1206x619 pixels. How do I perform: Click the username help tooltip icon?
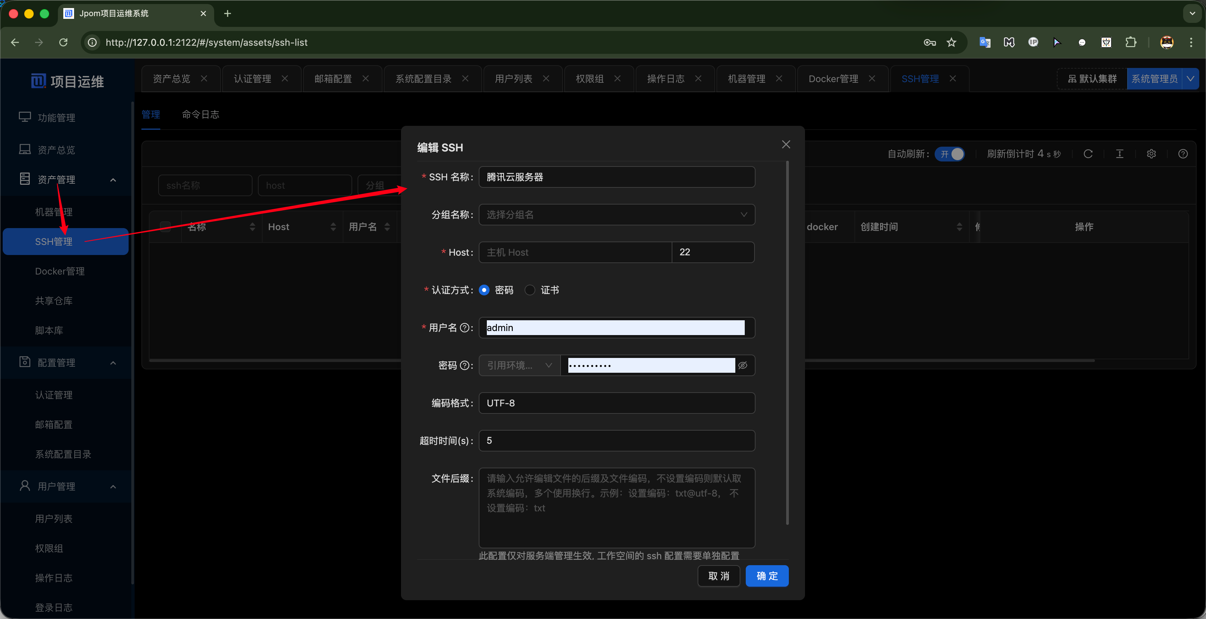point(464,328)
